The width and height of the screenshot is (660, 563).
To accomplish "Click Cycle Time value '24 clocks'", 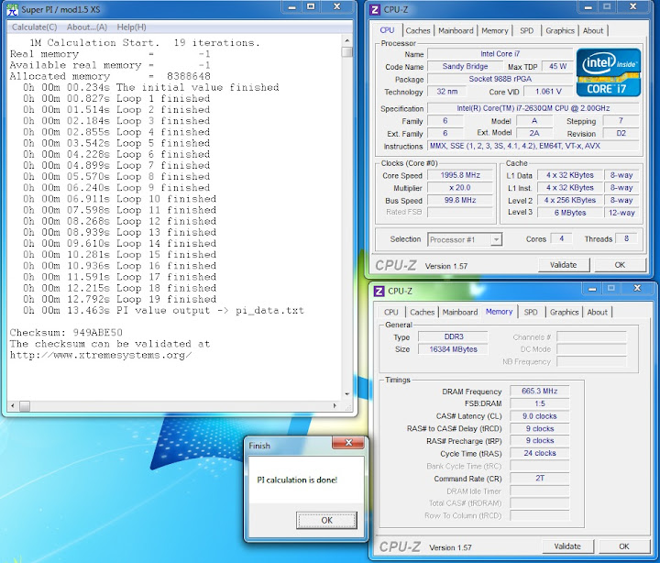I will (539, 453).
